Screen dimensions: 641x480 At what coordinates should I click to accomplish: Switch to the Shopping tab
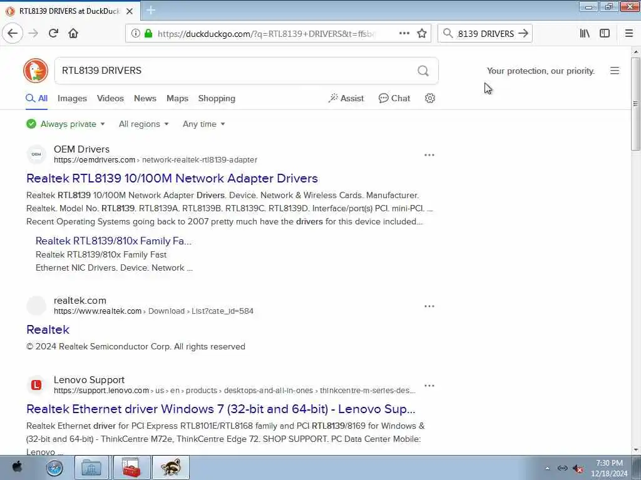(x=217, y=98)
